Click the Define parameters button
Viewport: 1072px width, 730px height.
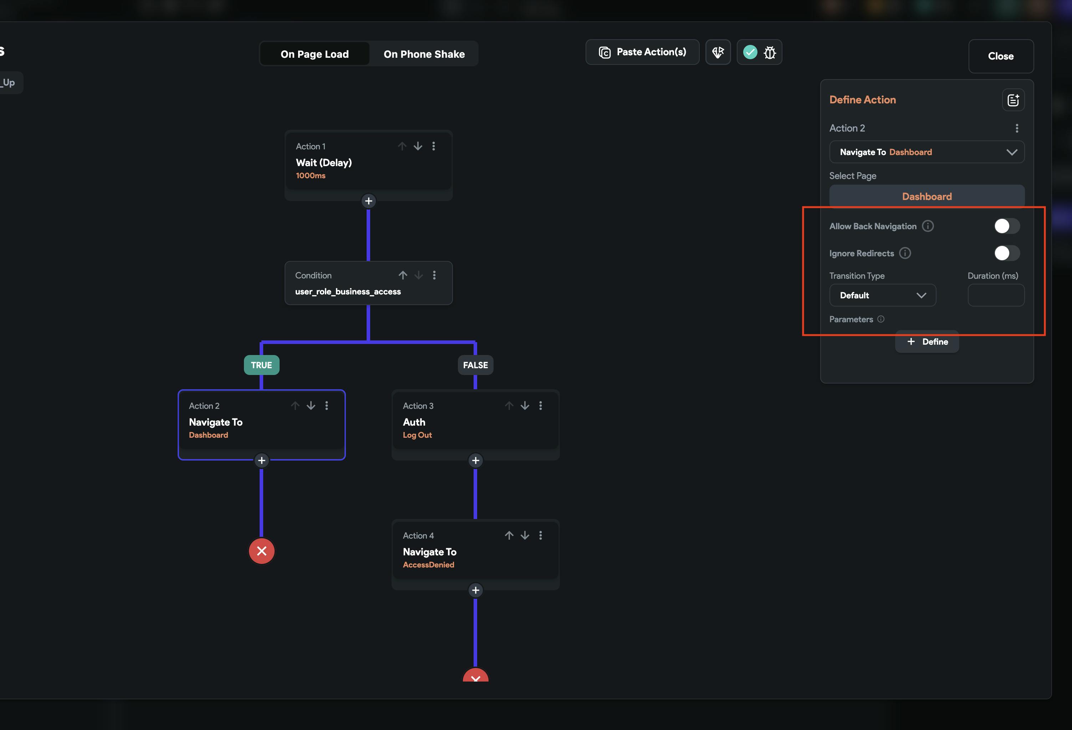click(x=927, y=342)
